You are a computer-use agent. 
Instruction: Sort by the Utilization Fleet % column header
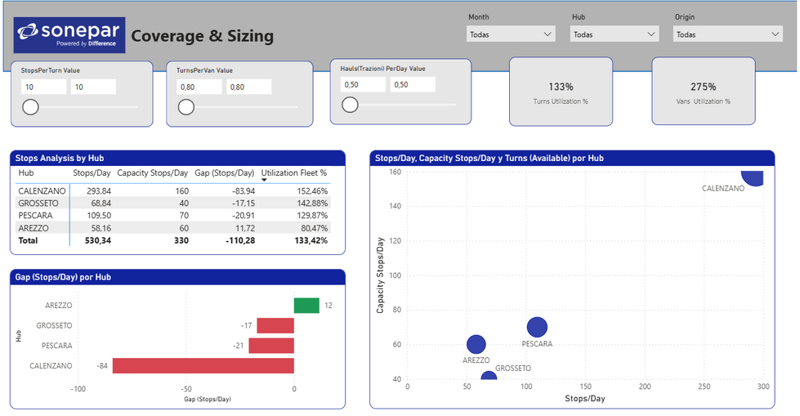[x=294, y=173]
